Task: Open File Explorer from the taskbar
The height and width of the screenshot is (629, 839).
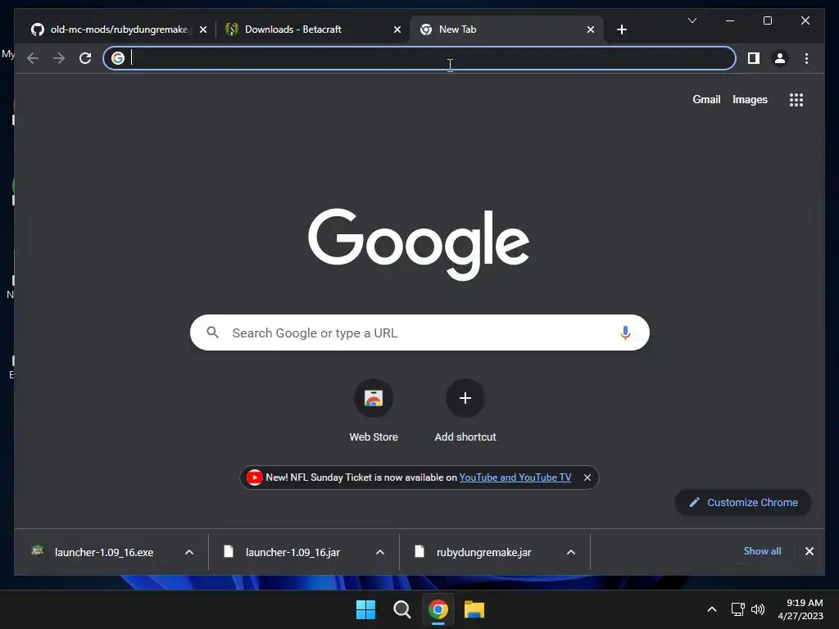Action: pos(474,609)
